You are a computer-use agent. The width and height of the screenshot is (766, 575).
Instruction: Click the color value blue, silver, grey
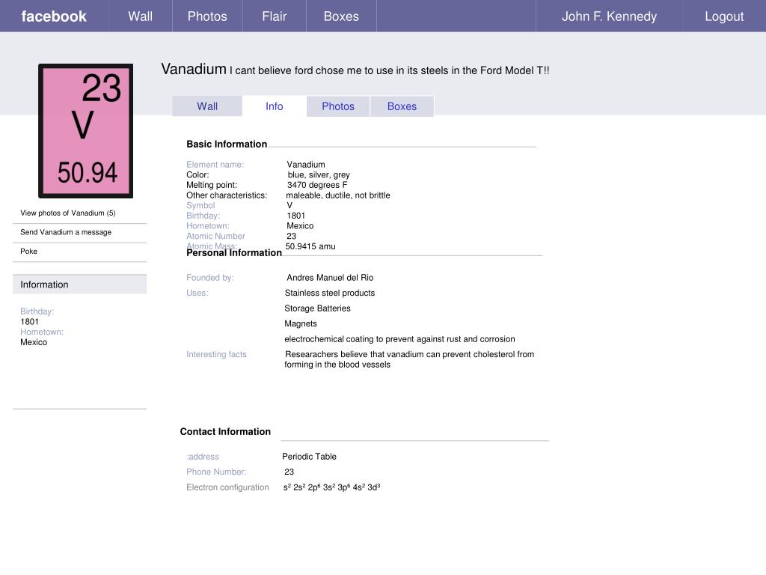coord(319,174)
